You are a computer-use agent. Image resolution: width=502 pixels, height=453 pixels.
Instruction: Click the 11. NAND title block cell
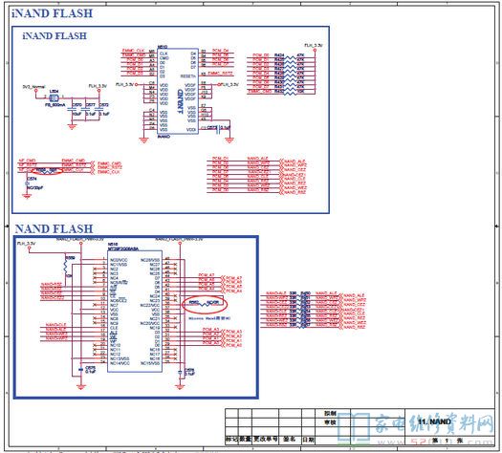pyautogui.click(x=434, y=421)
